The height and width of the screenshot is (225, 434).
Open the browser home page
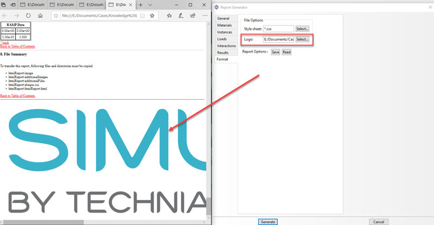coord(40,16)
